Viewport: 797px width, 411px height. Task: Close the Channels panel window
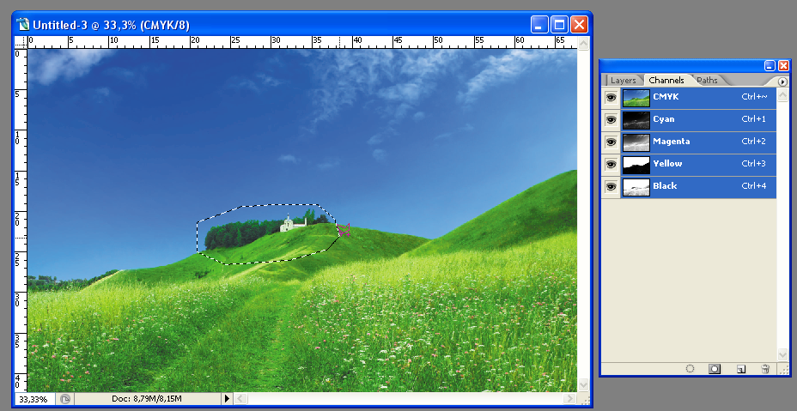pyautogui.click(x=783, y=65)
